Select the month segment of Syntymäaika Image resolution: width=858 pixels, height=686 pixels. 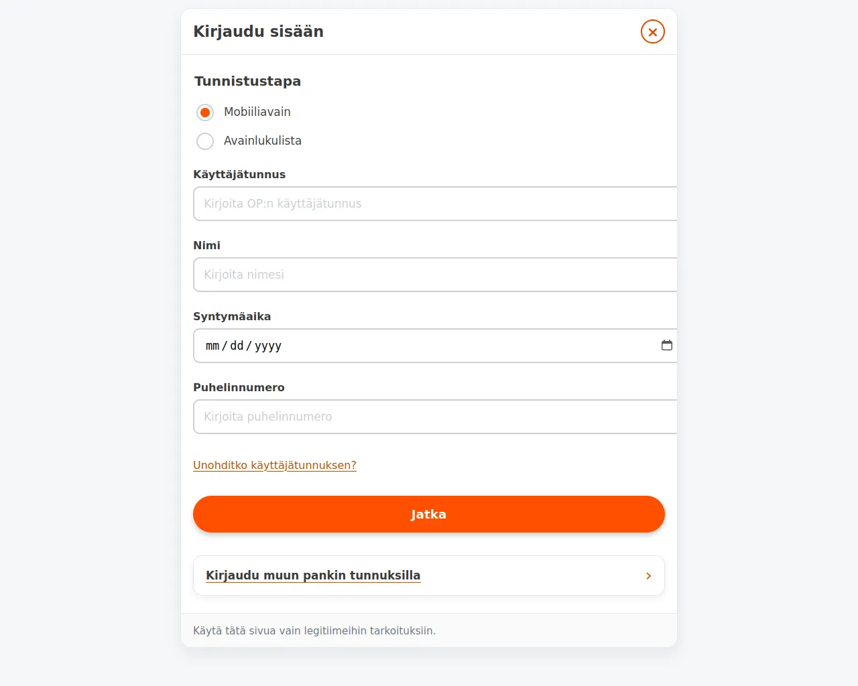click(212, 346)
